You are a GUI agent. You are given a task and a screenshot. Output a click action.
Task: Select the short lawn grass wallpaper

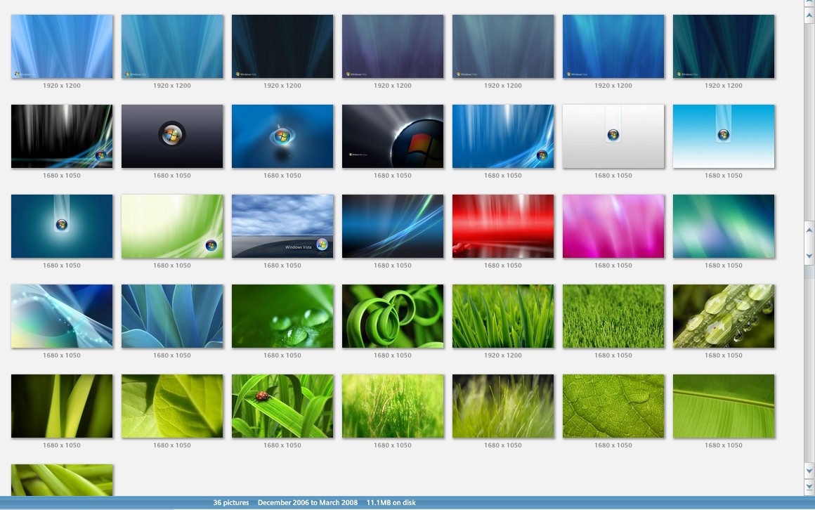pyautogui.click(x=613, y=316)
